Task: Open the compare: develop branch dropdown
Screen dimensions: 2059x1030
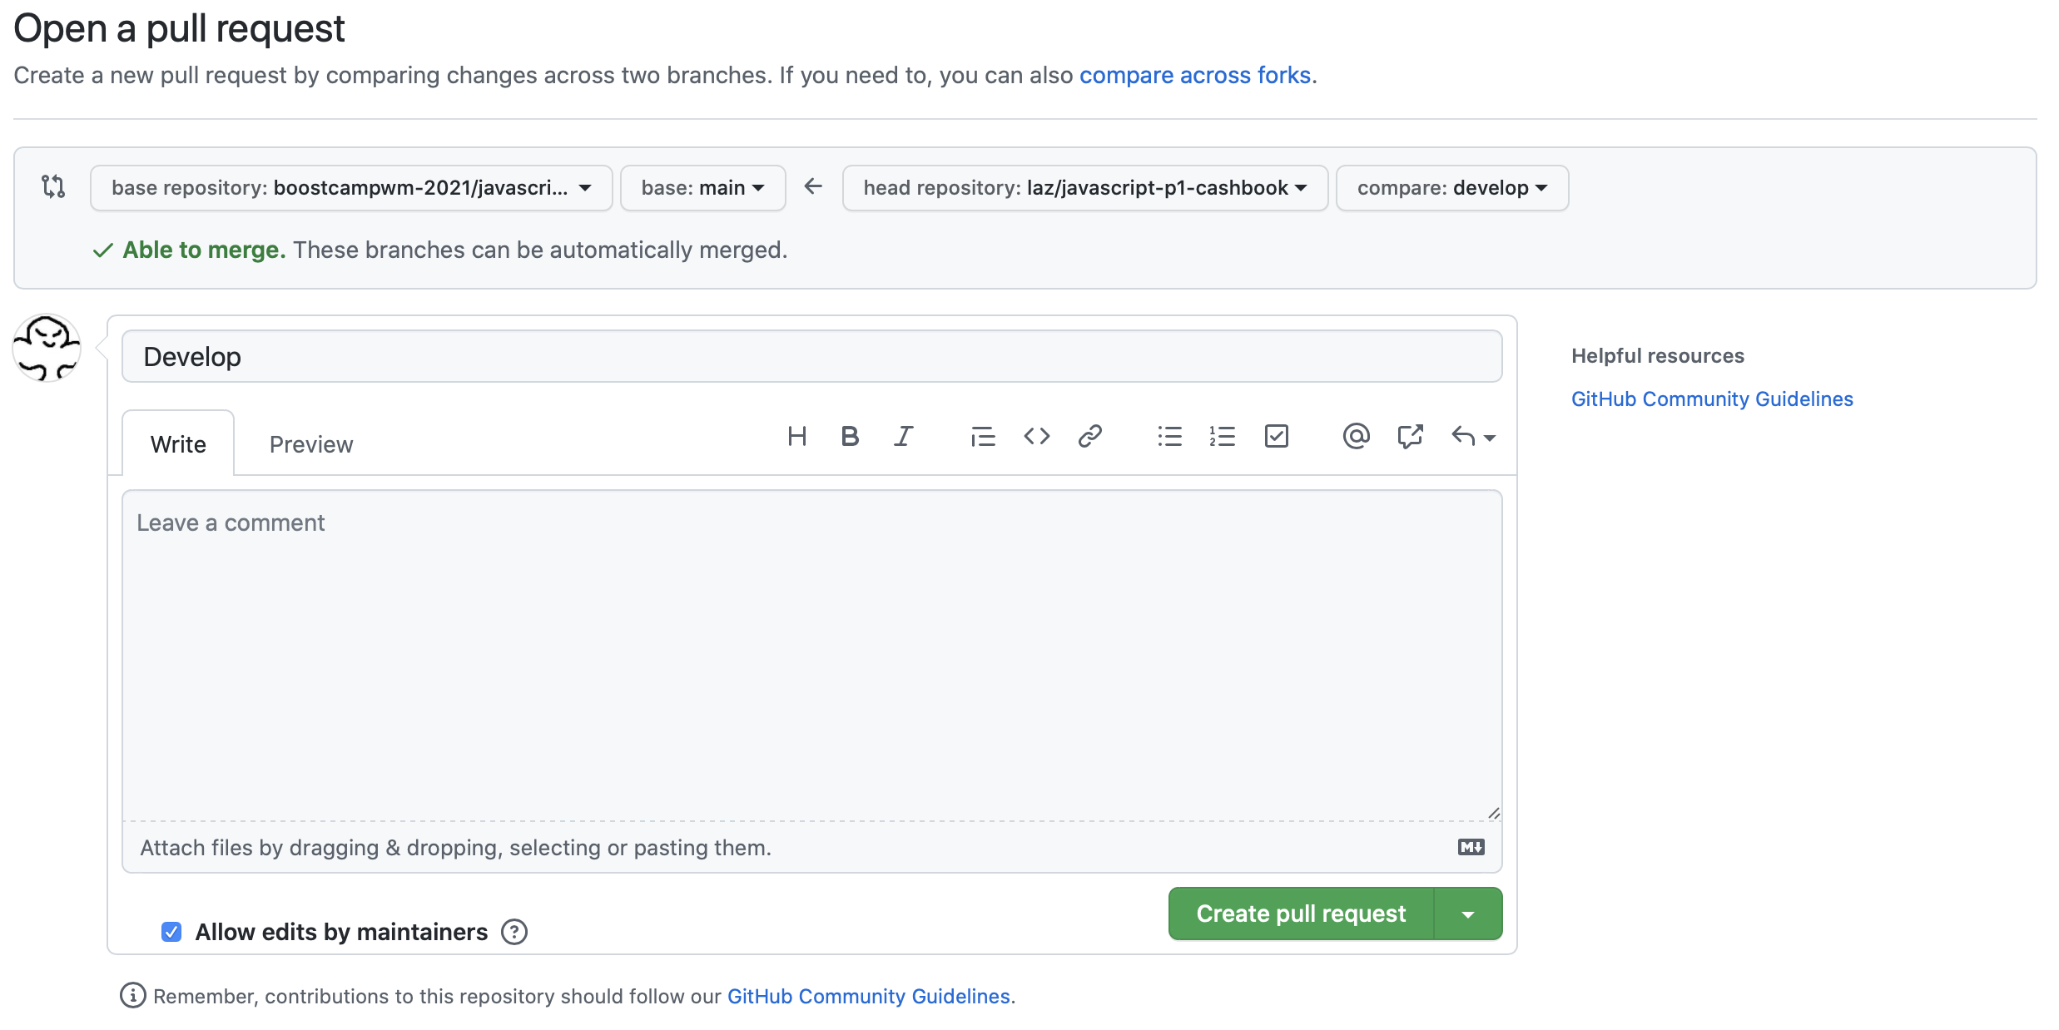Action: [x=1451, y=188]
